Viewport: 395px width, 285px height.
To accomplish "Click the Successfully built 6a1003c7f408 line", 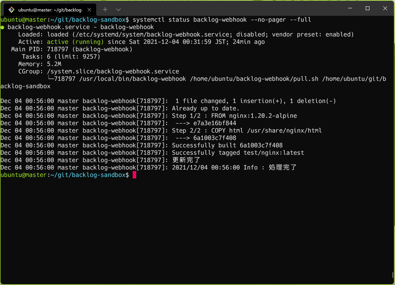I will [227, 145].
